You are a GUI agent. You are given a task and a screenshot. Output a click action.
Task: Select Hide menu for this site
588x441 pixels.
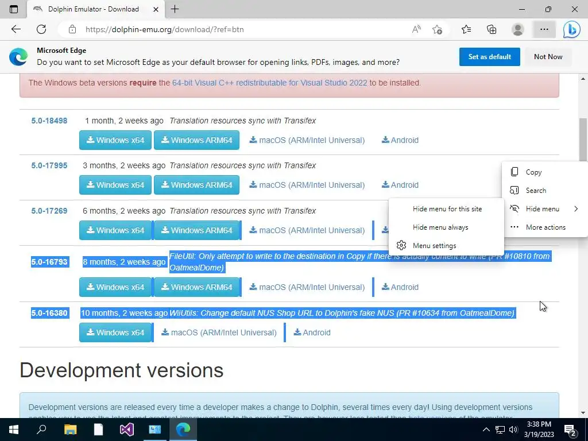click(446, 209)
